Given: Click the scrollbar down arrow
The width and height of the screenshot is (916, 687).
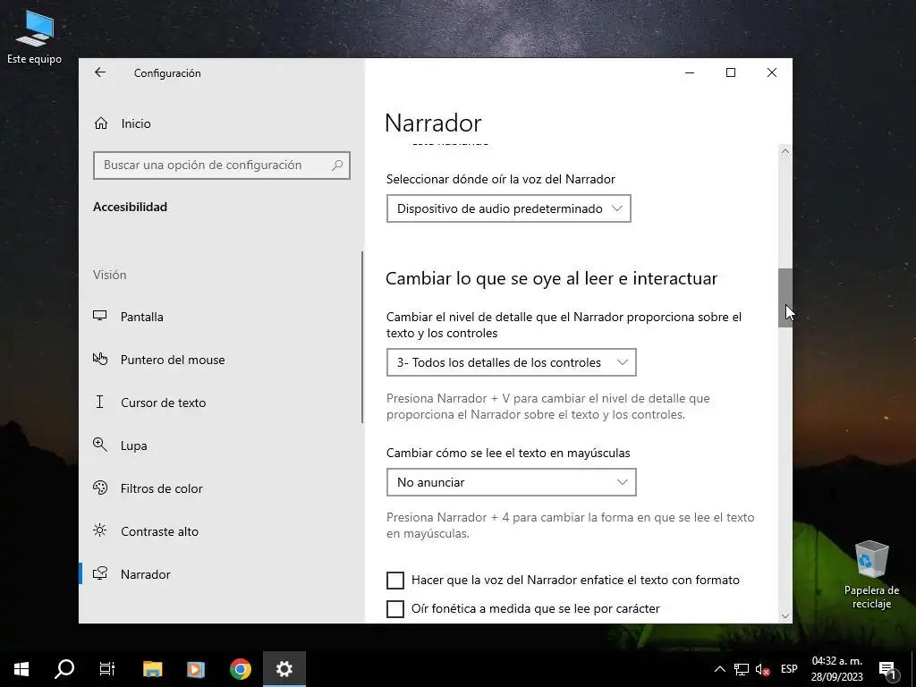Looking at the screenshot, I should (x=785, y=615).
